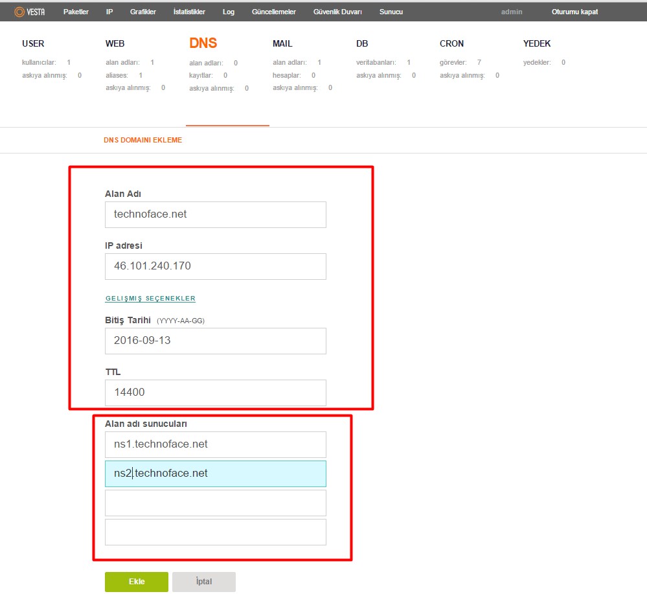The height and width of the screenshot is (594, 647).
Task: Click the İptal button
Action: pos(203,582)
